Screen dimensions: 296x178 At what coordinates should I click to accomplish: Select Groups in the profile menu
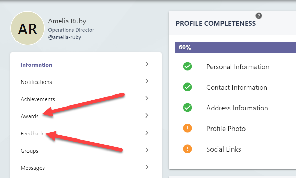pyautogui.click(x=30, y=151)
